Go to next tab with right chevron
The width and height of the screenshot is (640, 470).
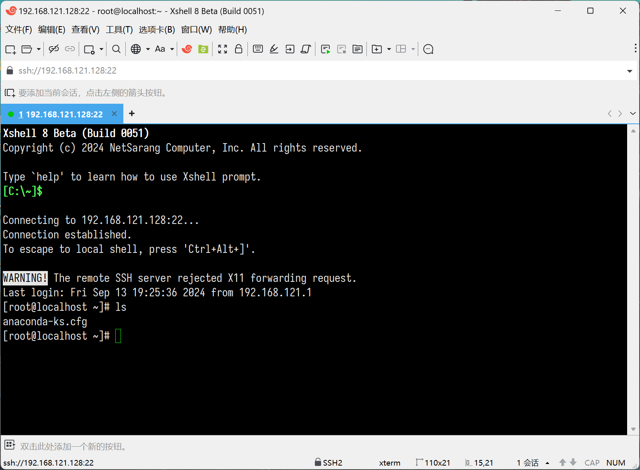(x=620, y=114)
